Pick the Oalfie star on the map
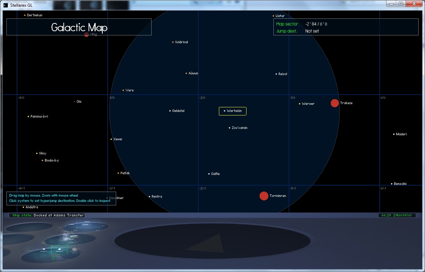Image resolution: width=425 pixels, height=272 pixels. tap(209, 174)
